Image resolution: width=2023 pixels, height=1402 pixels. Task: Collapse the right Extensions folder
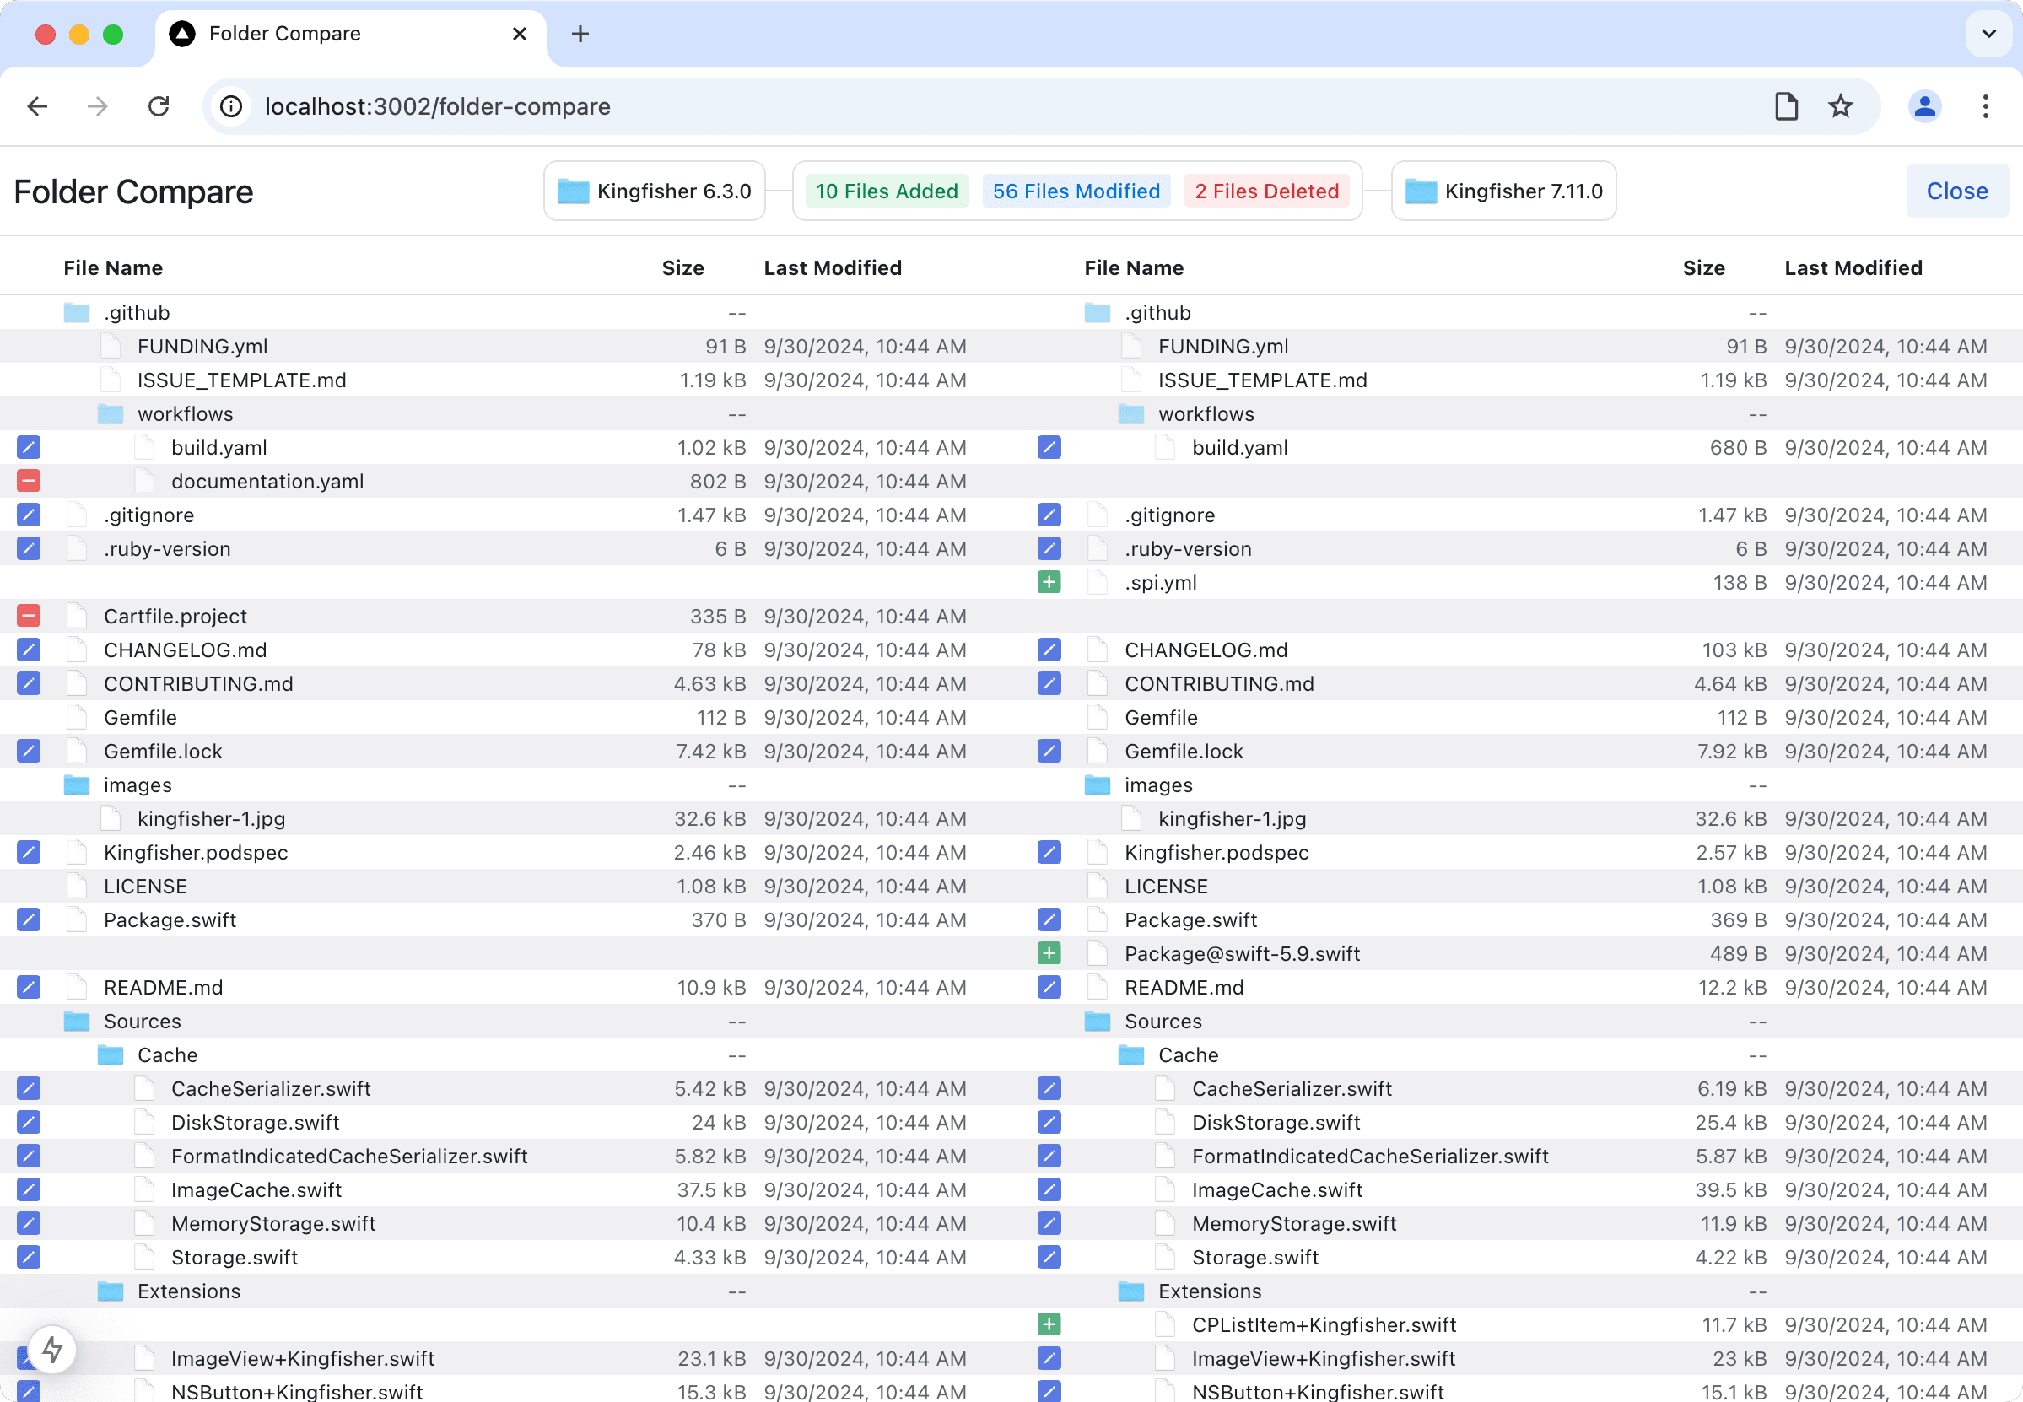1130,1291
